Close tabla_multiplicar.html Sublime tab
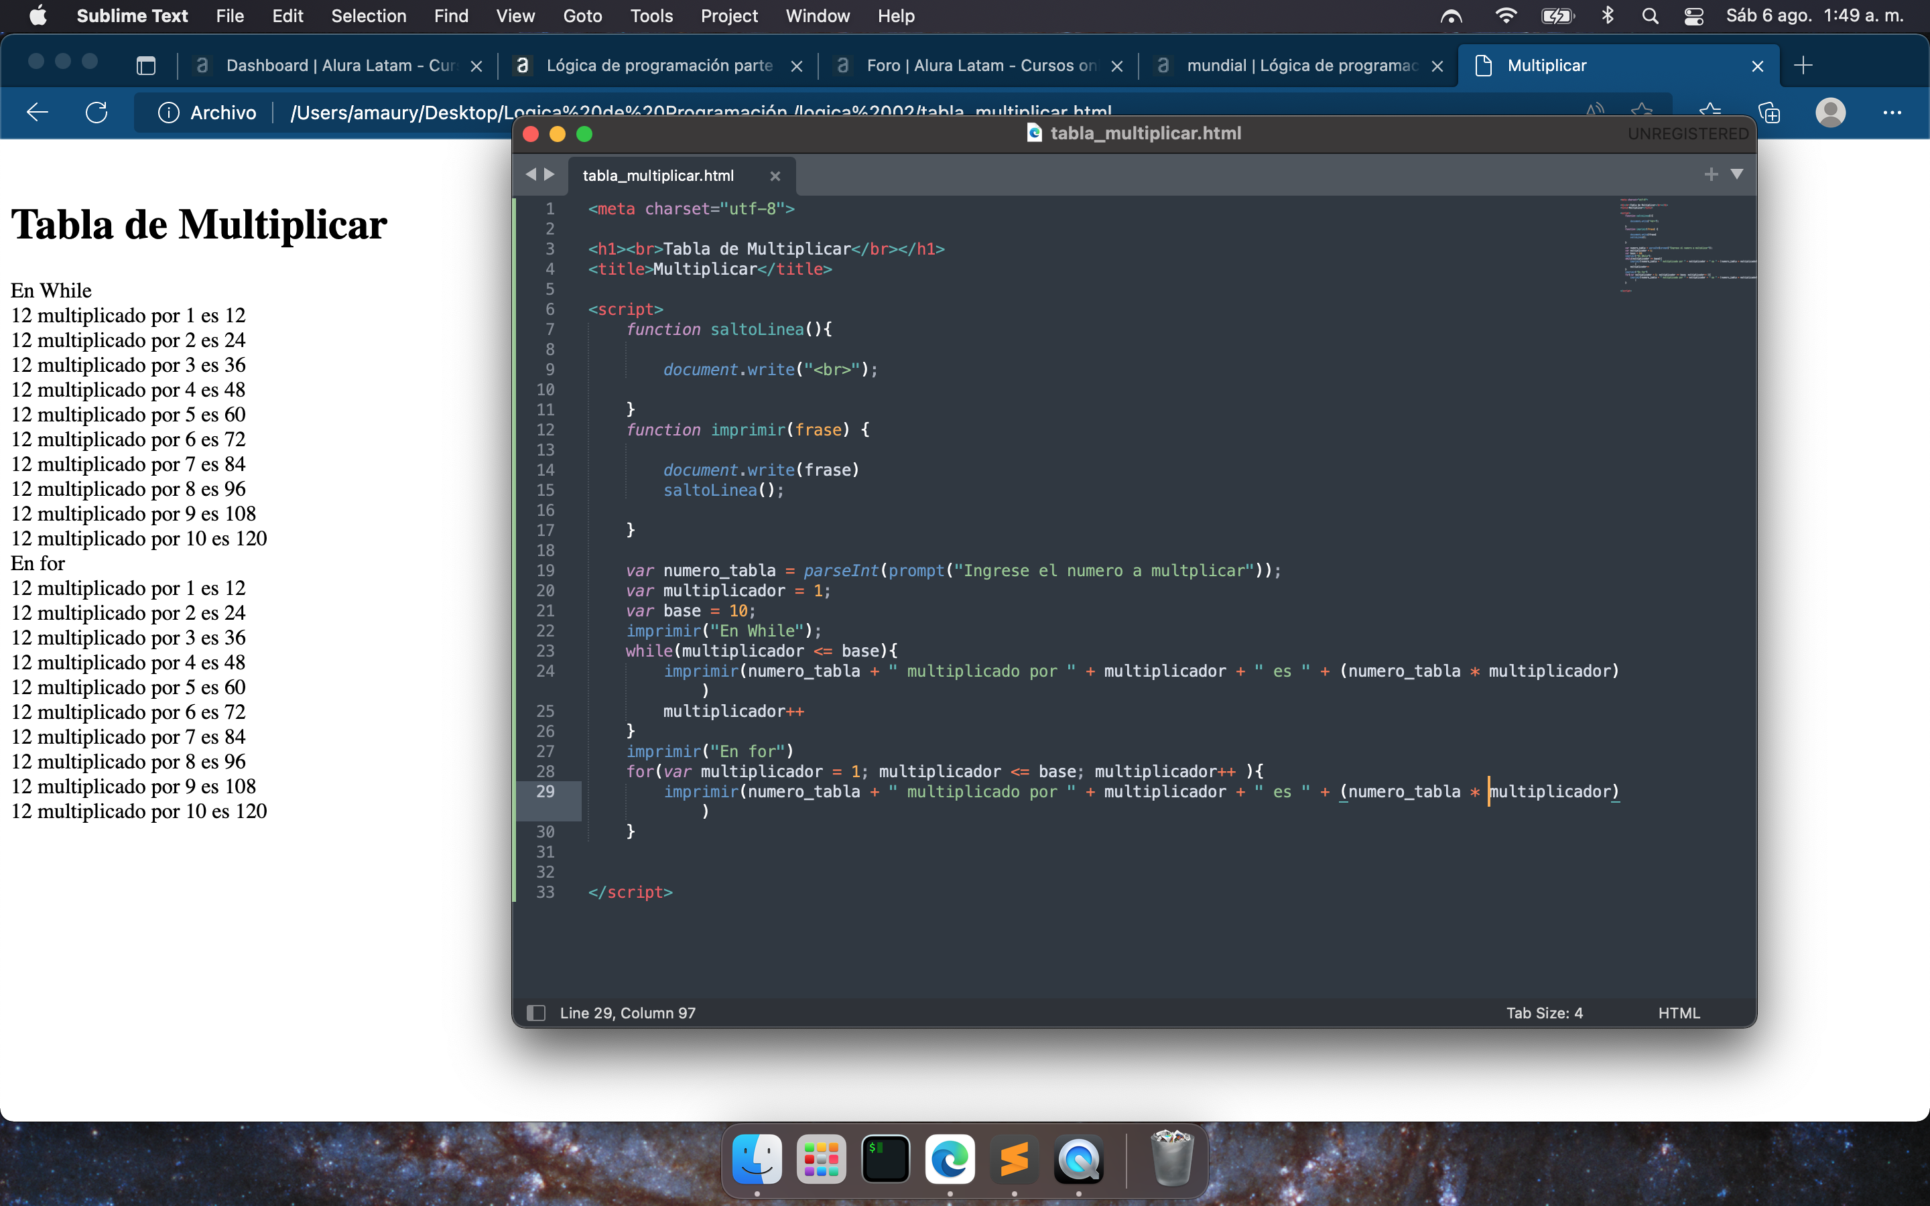The width and height of the screenshot is (1930, 1206). tap(775, 176)
